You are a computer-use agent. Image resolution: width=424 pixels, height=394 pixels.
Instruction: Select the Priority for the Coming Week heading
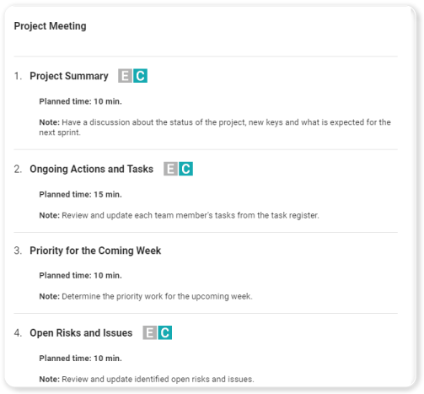[95, 251]
